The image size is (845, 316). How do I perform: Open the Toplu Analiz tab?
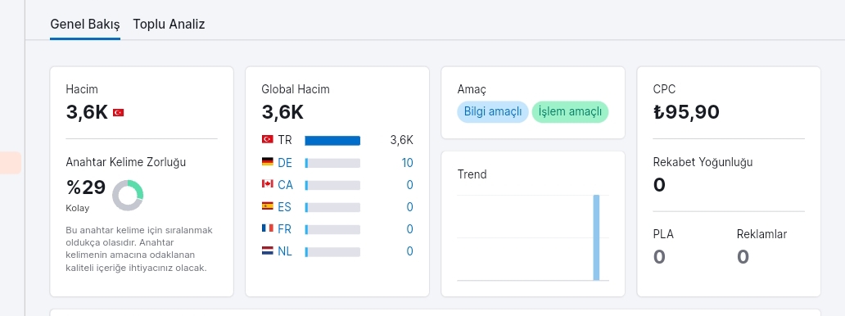(169, 25)
